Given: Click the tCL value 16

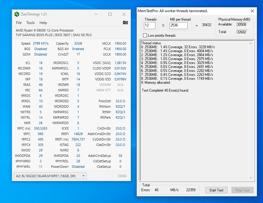Looking at the screenshot, I should point(41,63).
